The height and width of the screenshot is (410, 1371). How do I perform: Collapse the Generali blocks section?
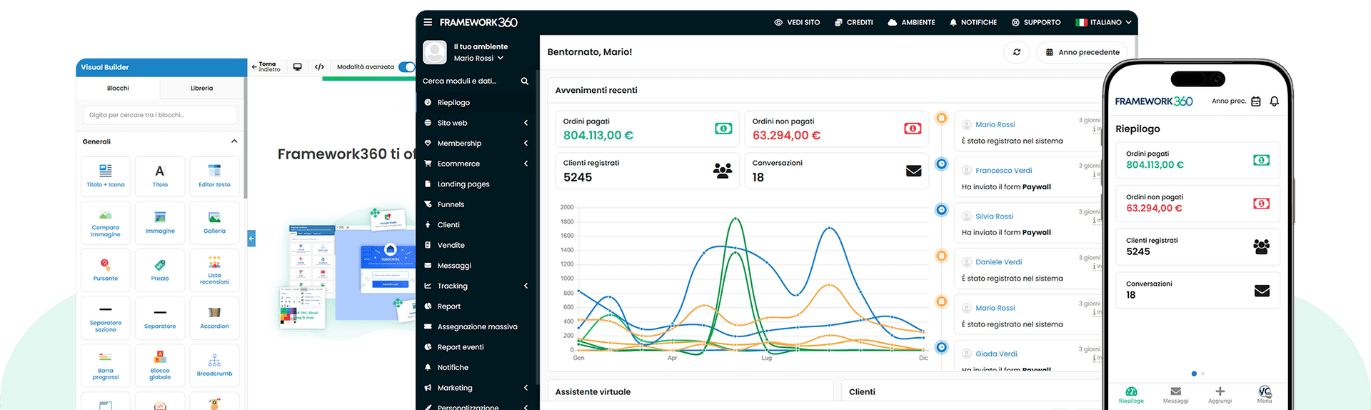[234, 141]
